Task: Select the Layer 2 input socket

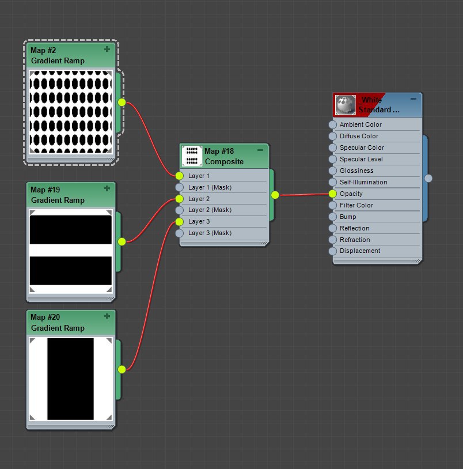Action: tap(179, 199)
